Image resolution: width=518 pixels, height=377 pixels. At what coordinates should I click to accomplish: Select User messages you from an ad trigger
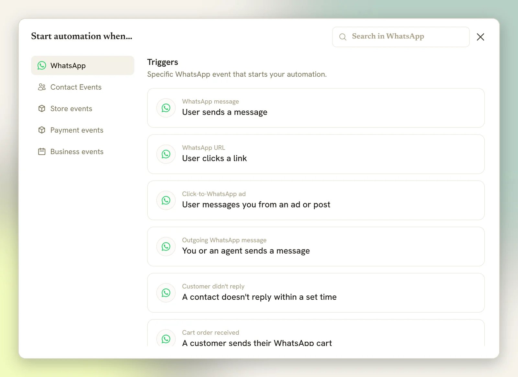coord(316,200)
